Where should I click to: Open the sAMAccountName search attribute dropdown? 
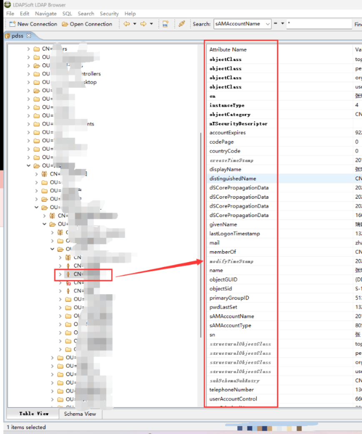coord(267,24)
